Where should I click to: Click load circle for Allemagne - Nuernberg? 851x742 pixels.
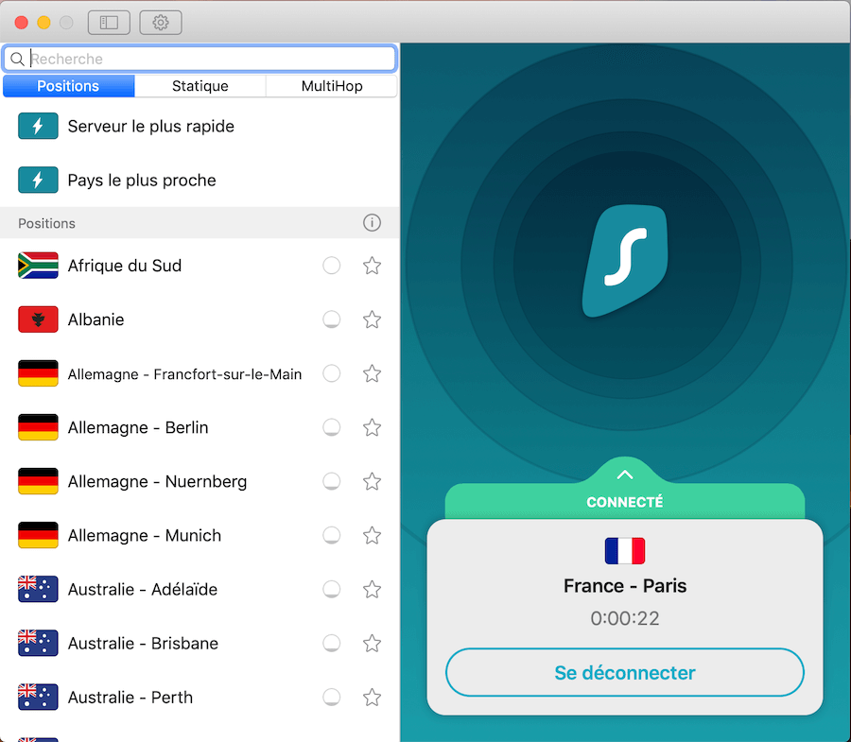[332, 481]
